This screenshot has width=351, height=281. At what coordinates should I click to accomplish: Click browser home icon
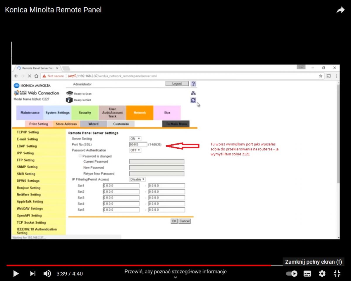click(36, 76)
